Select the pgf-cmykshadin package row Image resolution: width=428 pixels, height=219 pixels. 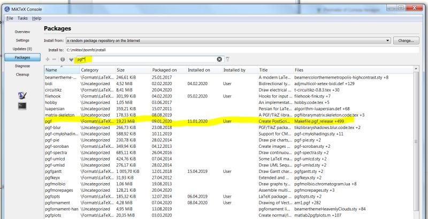[229, 134]
